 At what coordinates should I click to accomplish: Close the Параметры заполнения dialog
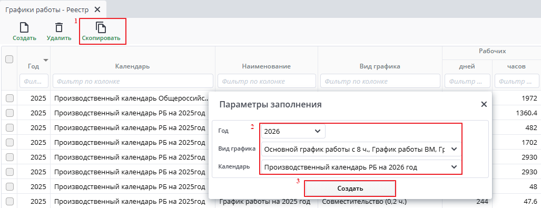(x=484, y=104)
